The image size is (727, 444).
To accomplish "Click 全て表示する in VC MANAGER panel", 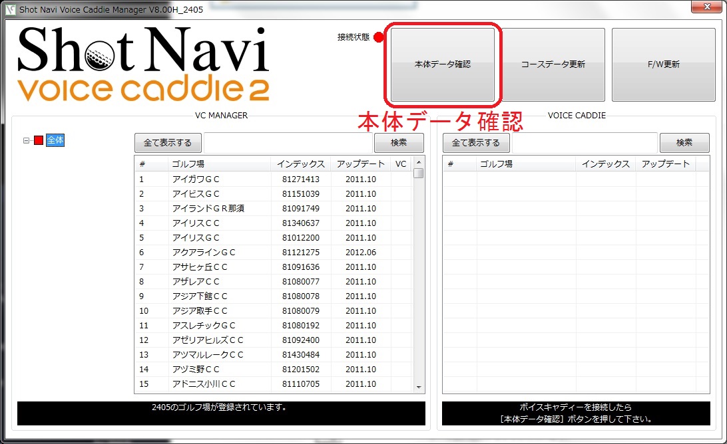I will [x=168, y=143].
